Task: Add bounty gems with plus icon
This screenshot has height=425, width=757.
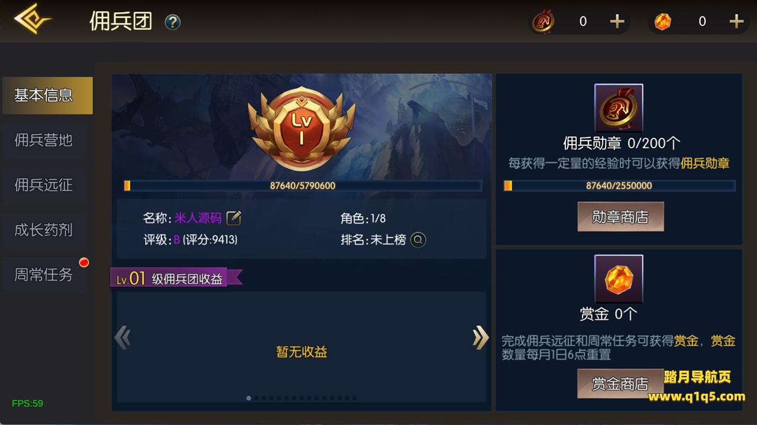Action: pos(736,22)
